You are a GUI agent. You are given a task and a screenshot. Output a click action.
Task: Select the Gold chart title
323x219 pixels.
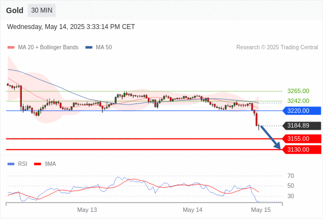click(x=15, y=10)
